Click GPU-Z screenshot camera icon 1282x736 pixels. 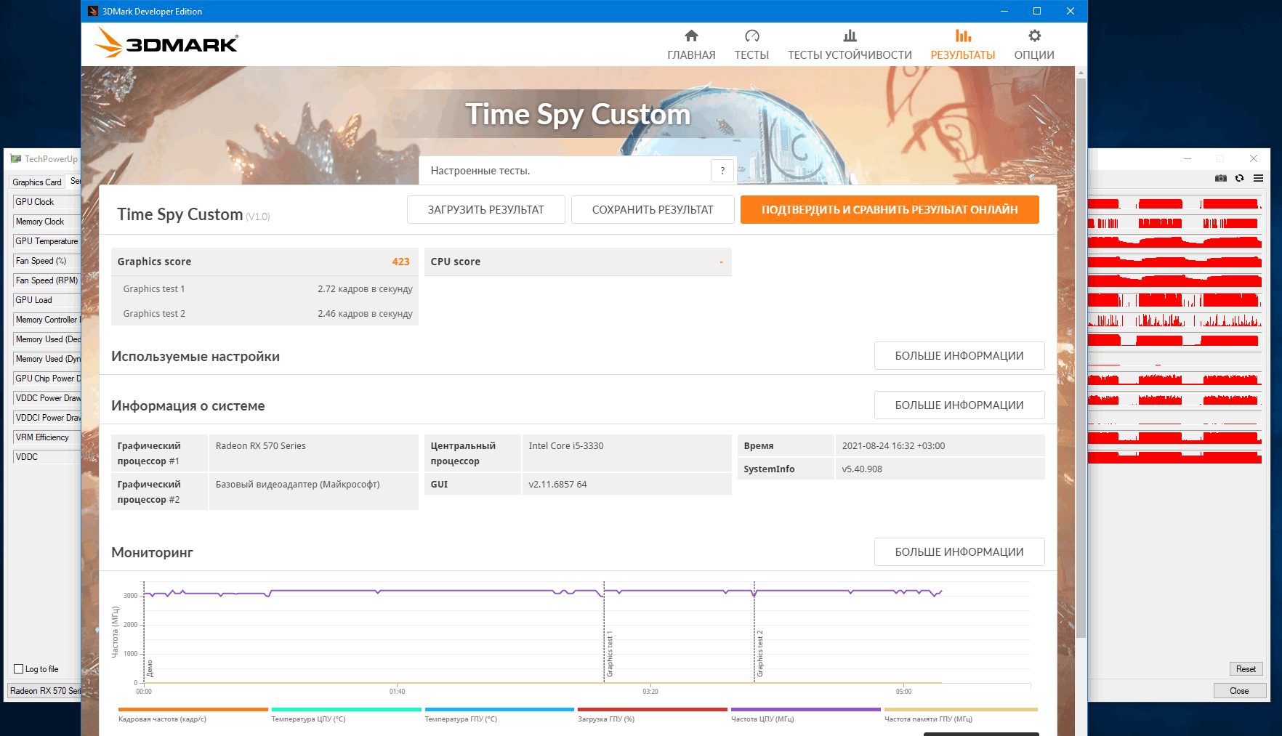[x=1221, y=178]
